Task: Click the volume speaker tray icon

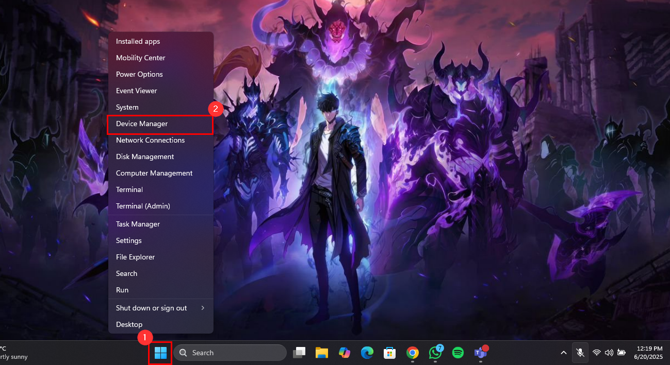Action: (609, 353)
